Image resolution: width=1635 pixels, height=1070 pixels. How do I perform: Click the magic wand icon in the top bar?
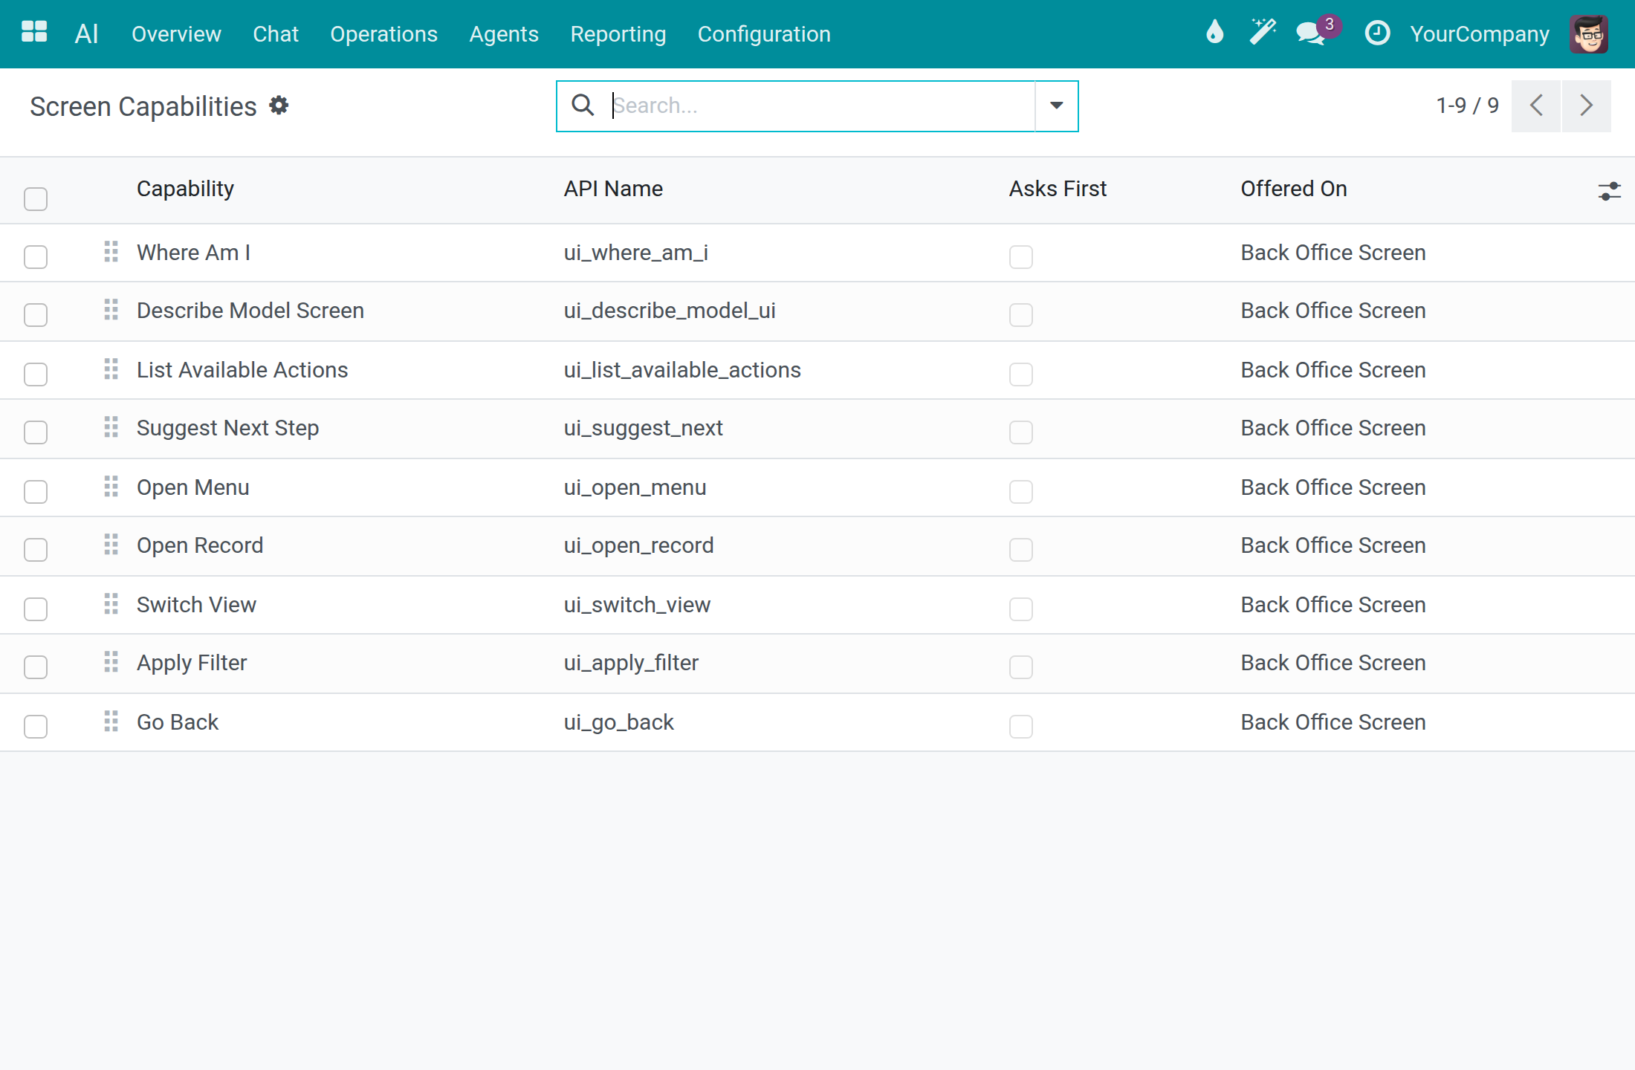1262,33
